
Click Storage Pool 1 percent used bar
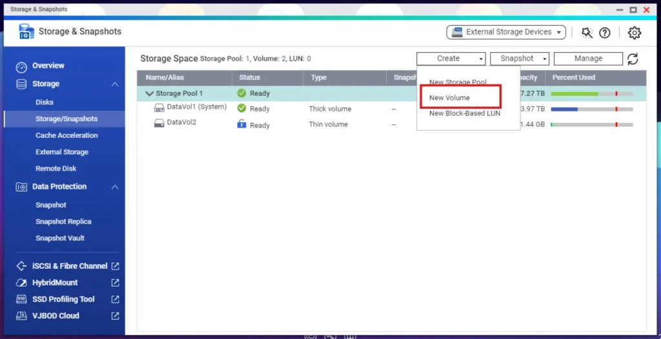[x=591, y=93]
